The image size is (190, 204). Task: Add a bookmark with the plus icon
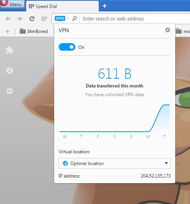pyautogui.click(x=8, y=31)
